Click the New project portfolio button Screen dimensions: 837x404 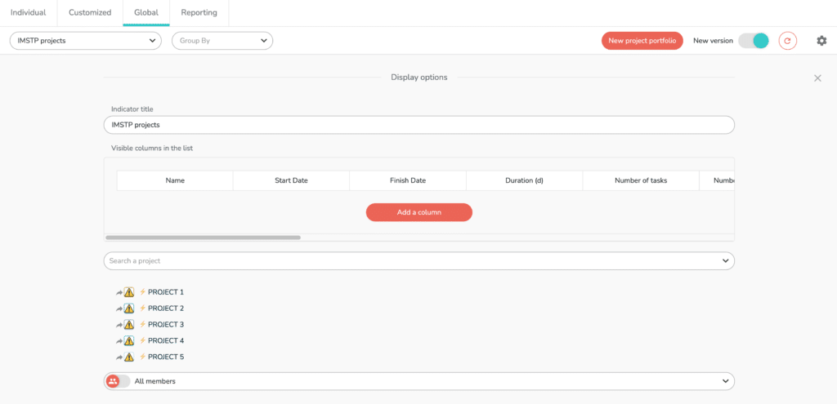click(642, 41)
